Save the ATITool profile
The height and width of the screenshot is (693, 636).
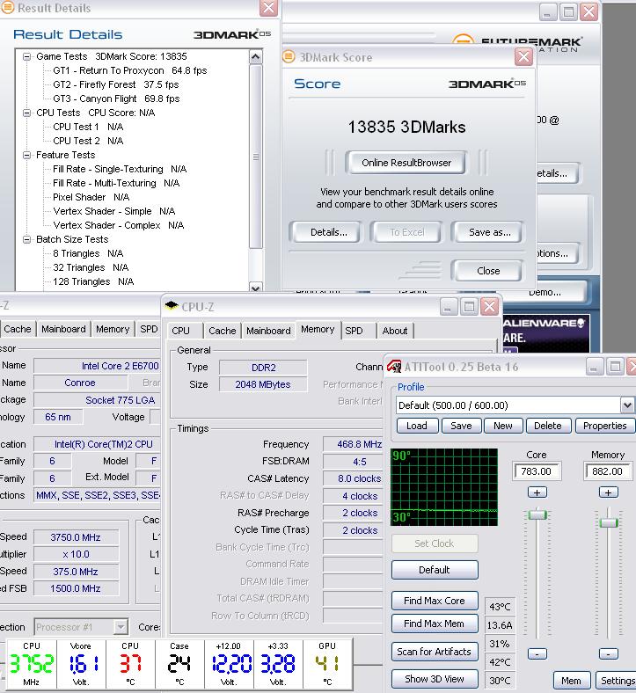tap(461, 426)
